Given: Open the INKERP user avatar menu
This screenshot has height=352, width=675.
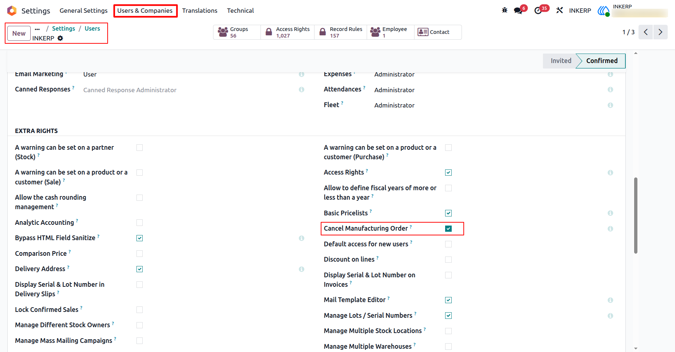Looking at the screenshot, I should point(604,11).
